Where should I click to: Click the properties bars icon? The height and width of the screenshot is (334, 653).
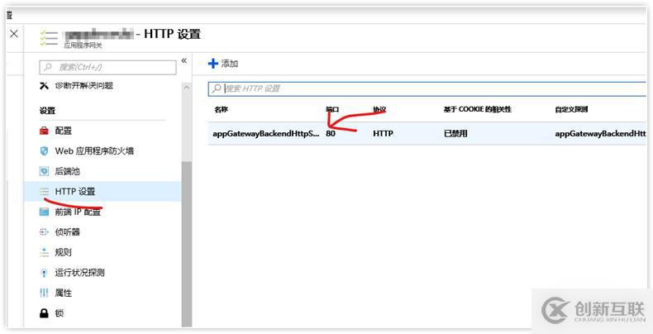44,293
